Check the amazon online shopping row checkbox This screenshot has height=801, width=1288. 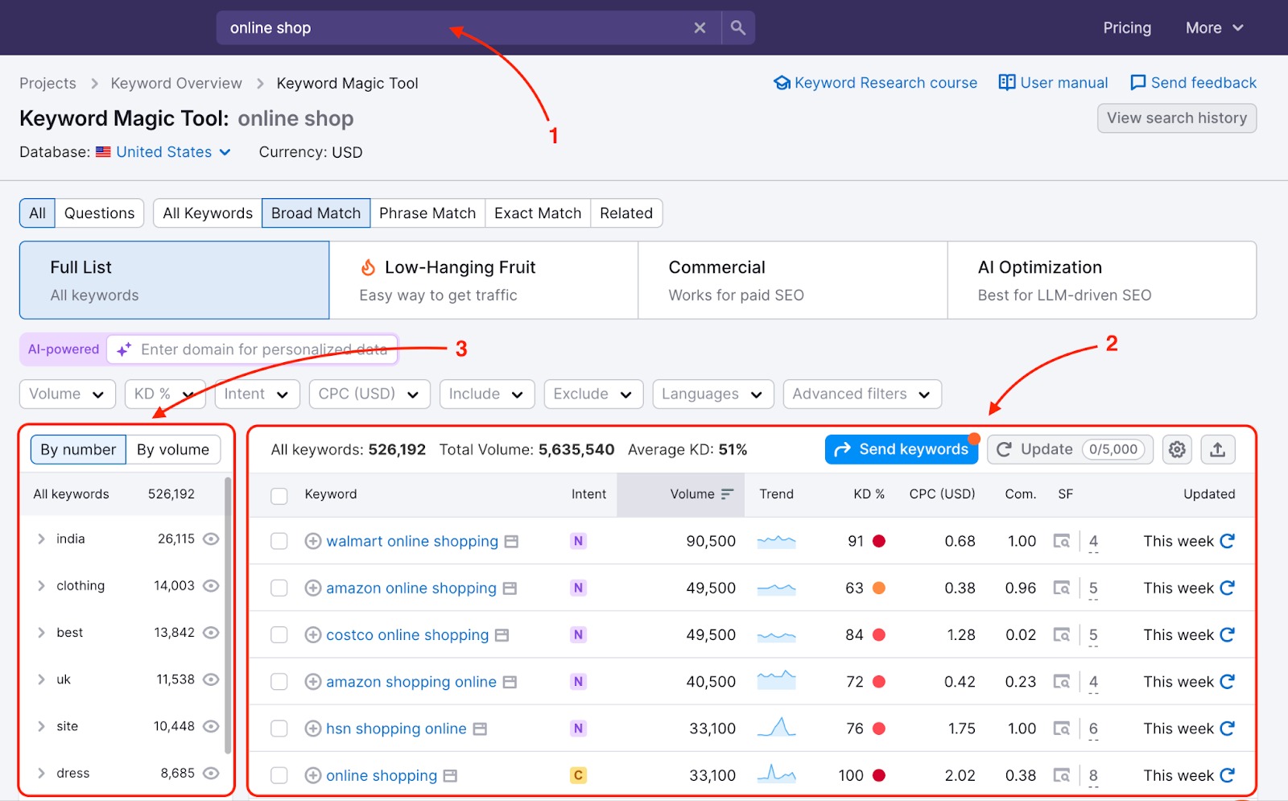279,588
